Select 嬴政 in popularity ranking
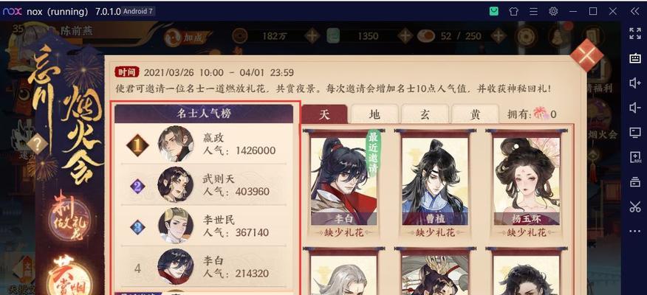Viewport: 647px width, 295px height. 204,144
